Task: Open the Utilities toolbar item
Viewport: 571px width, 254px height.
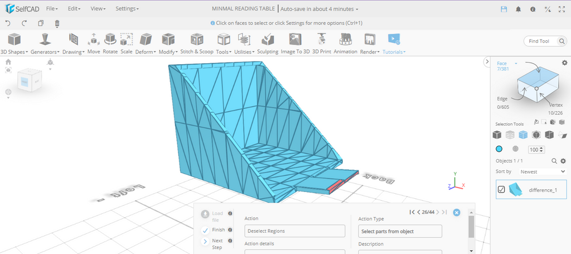Action: 244,44
